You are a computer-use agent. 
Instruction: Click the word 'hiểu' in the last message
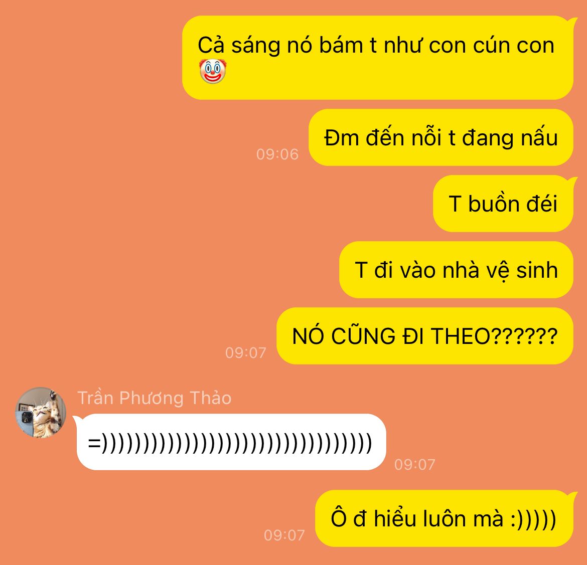(x=395, y=518)
